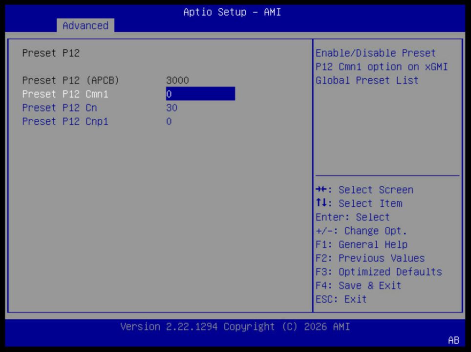The height and width of the screenshot is (352, 471).
Task: Click the Select Screen arrow keys hint
Action: coord(364,190)
